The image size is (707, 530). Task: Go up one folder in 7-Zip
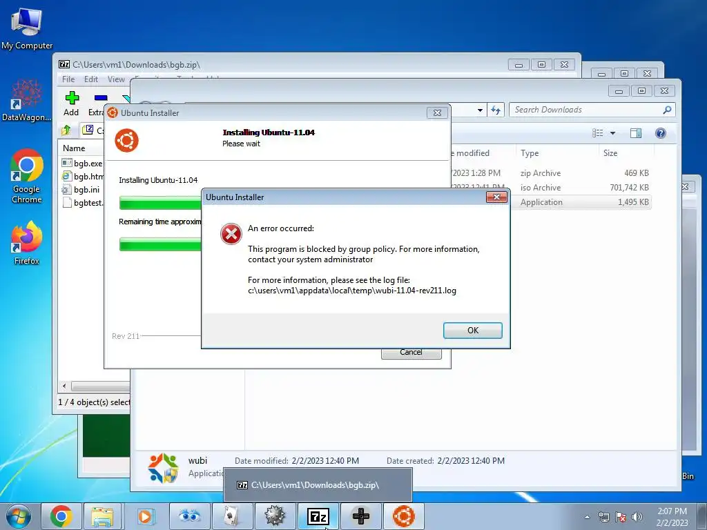[x=66, y=130]
